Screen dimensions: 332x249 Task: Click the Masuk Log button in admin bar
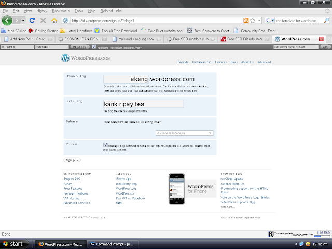79,47
